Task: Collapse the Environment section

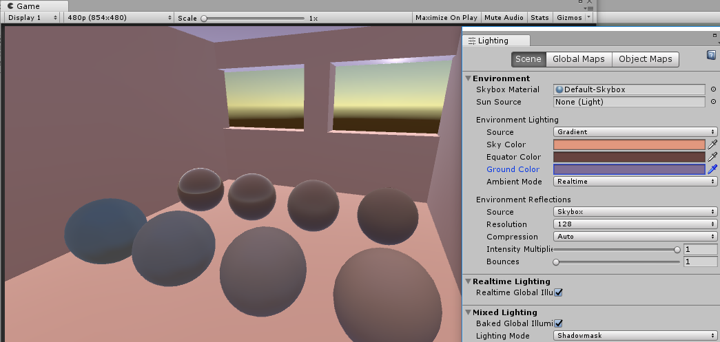Action: click(469, 78)
